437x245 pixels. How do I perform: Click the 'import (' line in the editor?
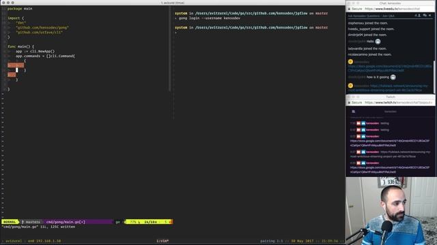[x=16, y=18]
